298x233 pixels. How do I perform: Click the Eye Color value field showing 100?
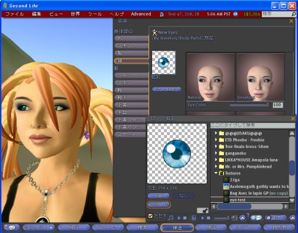point(278,105)
